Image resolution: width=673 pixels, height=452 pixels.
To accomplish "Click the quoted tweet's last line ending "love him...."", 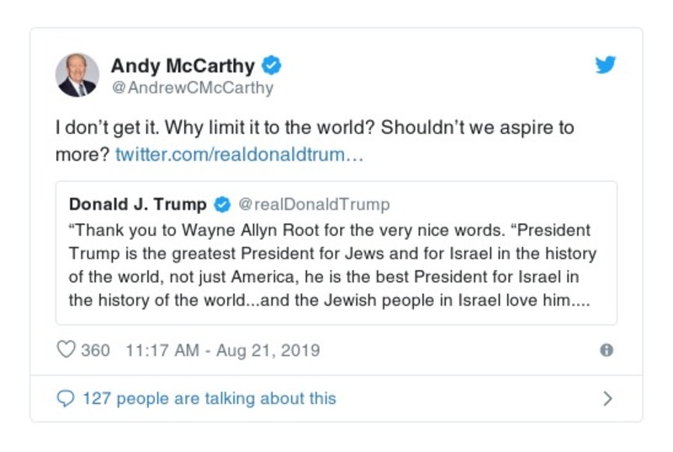I will 329,300.
